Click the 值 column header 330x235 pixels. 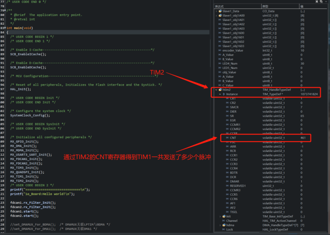(x=302, y=6)
